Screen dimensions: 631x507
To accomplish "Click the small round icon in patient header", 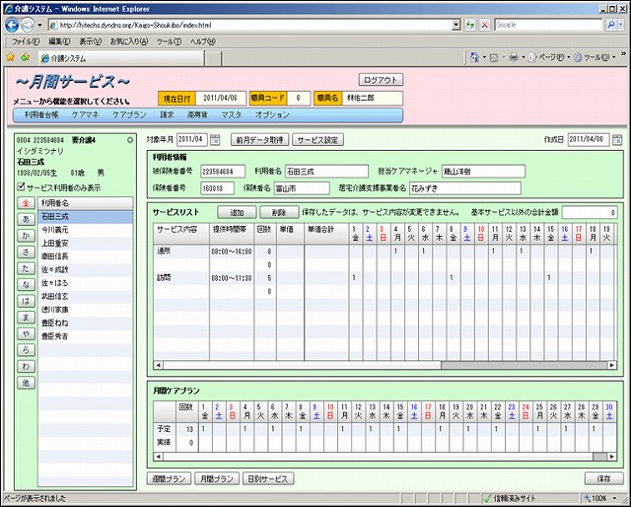I will click(x=130, y=140).
